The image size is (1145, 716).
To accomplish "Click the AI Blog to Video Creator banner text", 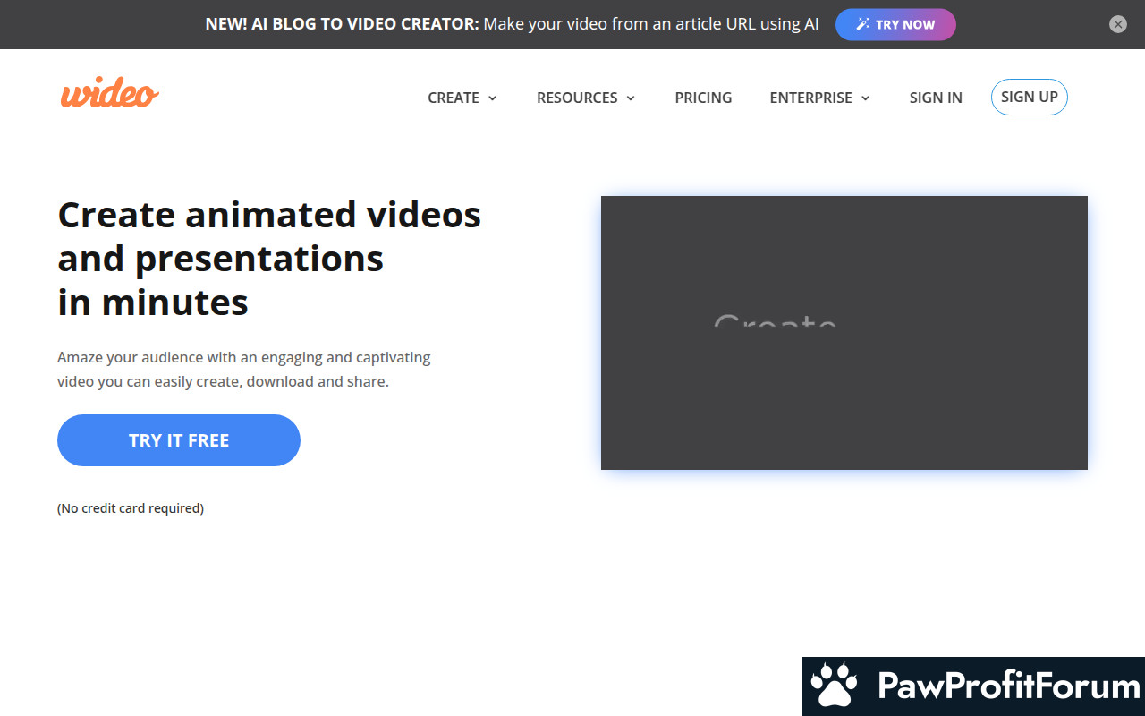I will tap(512, 24).
